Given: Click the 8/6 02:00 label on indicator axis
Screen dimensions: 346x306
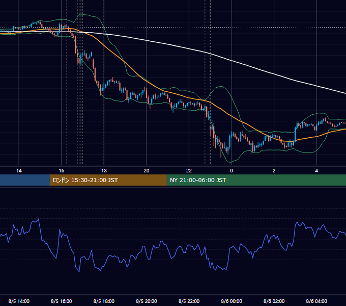Looking at the screenshot, I should click(x=274, y=301).
